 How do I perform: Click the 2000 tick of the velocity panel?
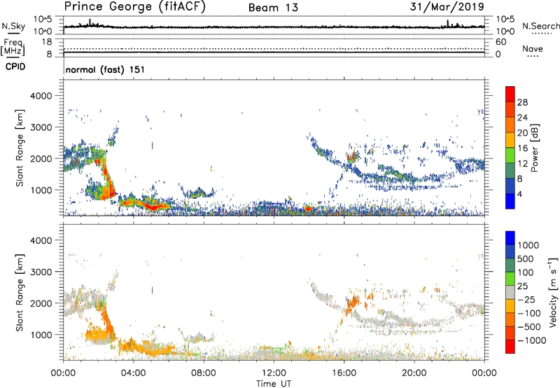(41, 303)
